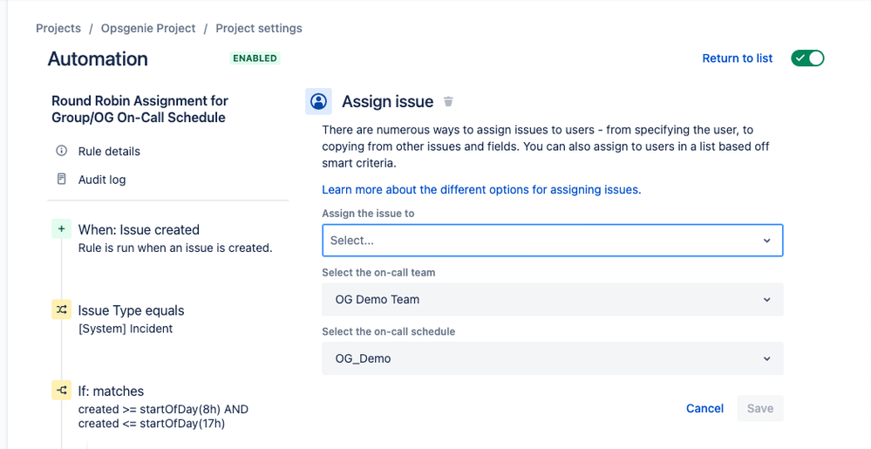Click the green plus trigger icon

[61, 229]
